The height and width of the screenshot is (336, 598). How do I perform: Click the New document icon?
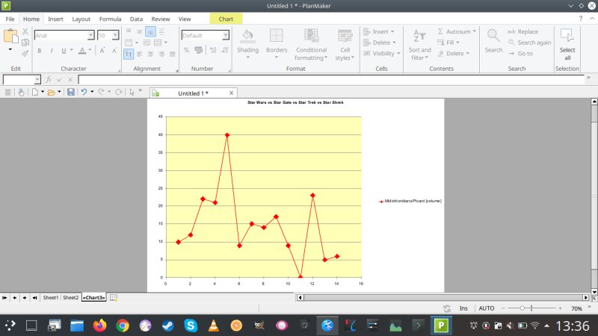[34, 92]
